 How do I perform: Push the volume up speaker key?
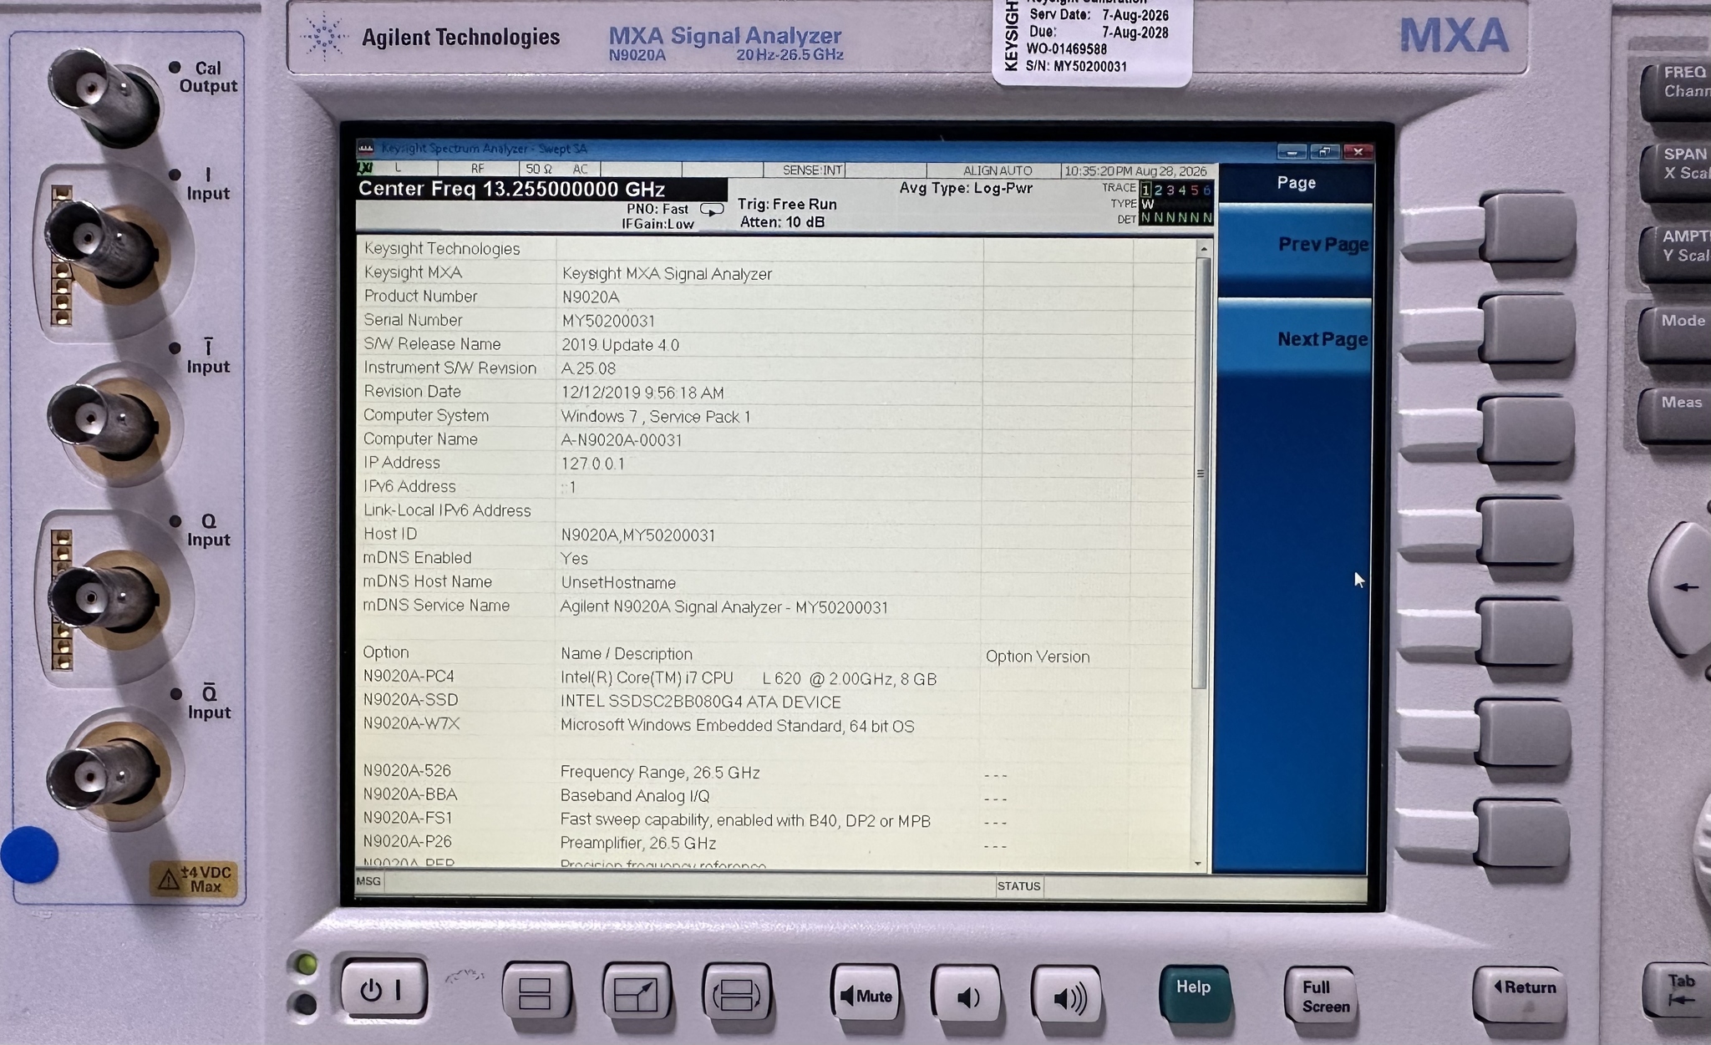[1067, 996]
